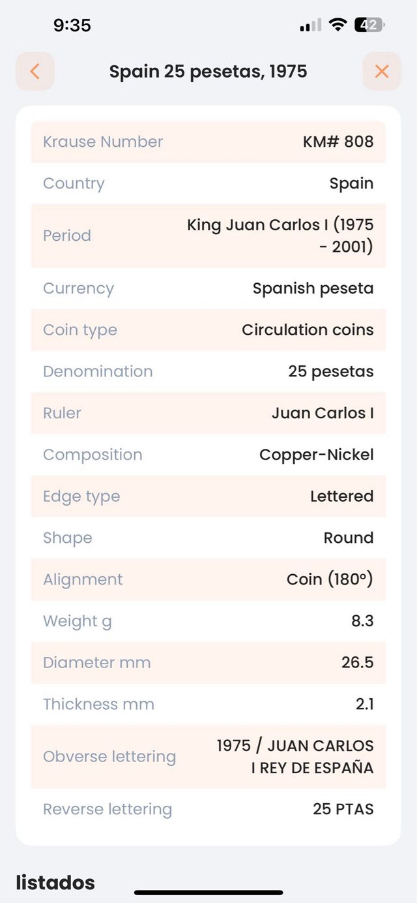417x903 pixels.
Task: Tap the Circulation coins type row
Action: pos(208,329)
